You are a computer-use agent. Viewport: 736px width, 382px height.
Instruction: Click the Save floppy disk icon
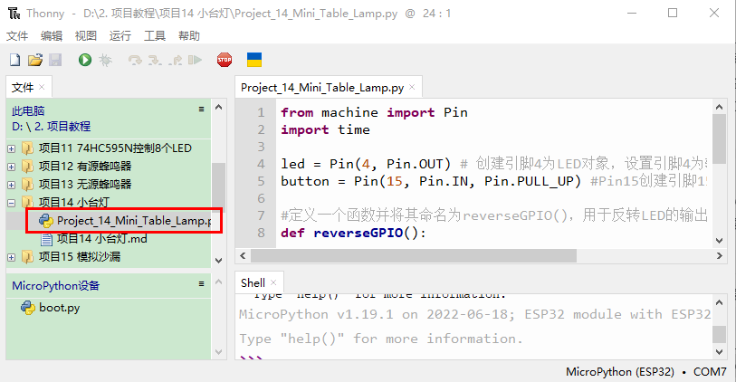tap(55, 60)
